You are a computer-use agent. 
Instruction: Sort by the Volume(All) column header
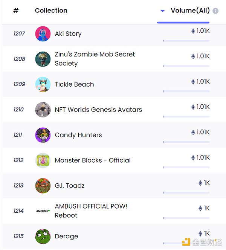(190, 11)
